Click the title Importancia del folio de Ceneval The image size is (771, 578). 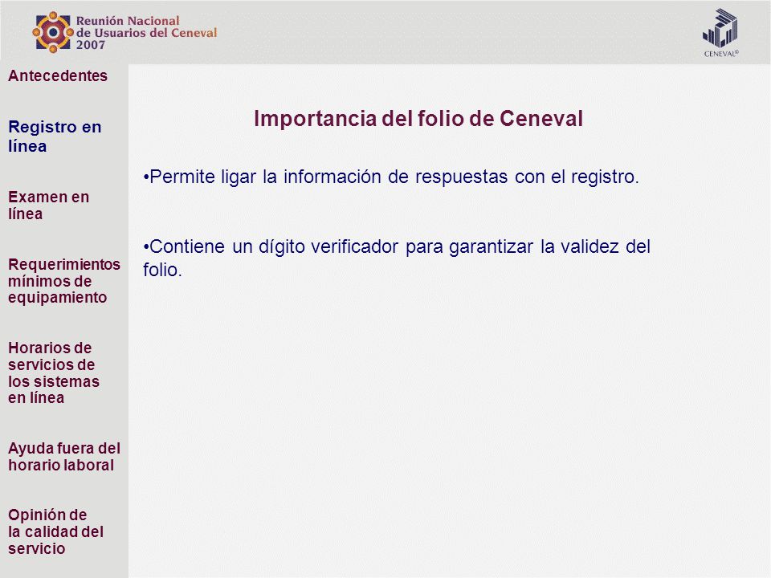click(x=418, y=119)
